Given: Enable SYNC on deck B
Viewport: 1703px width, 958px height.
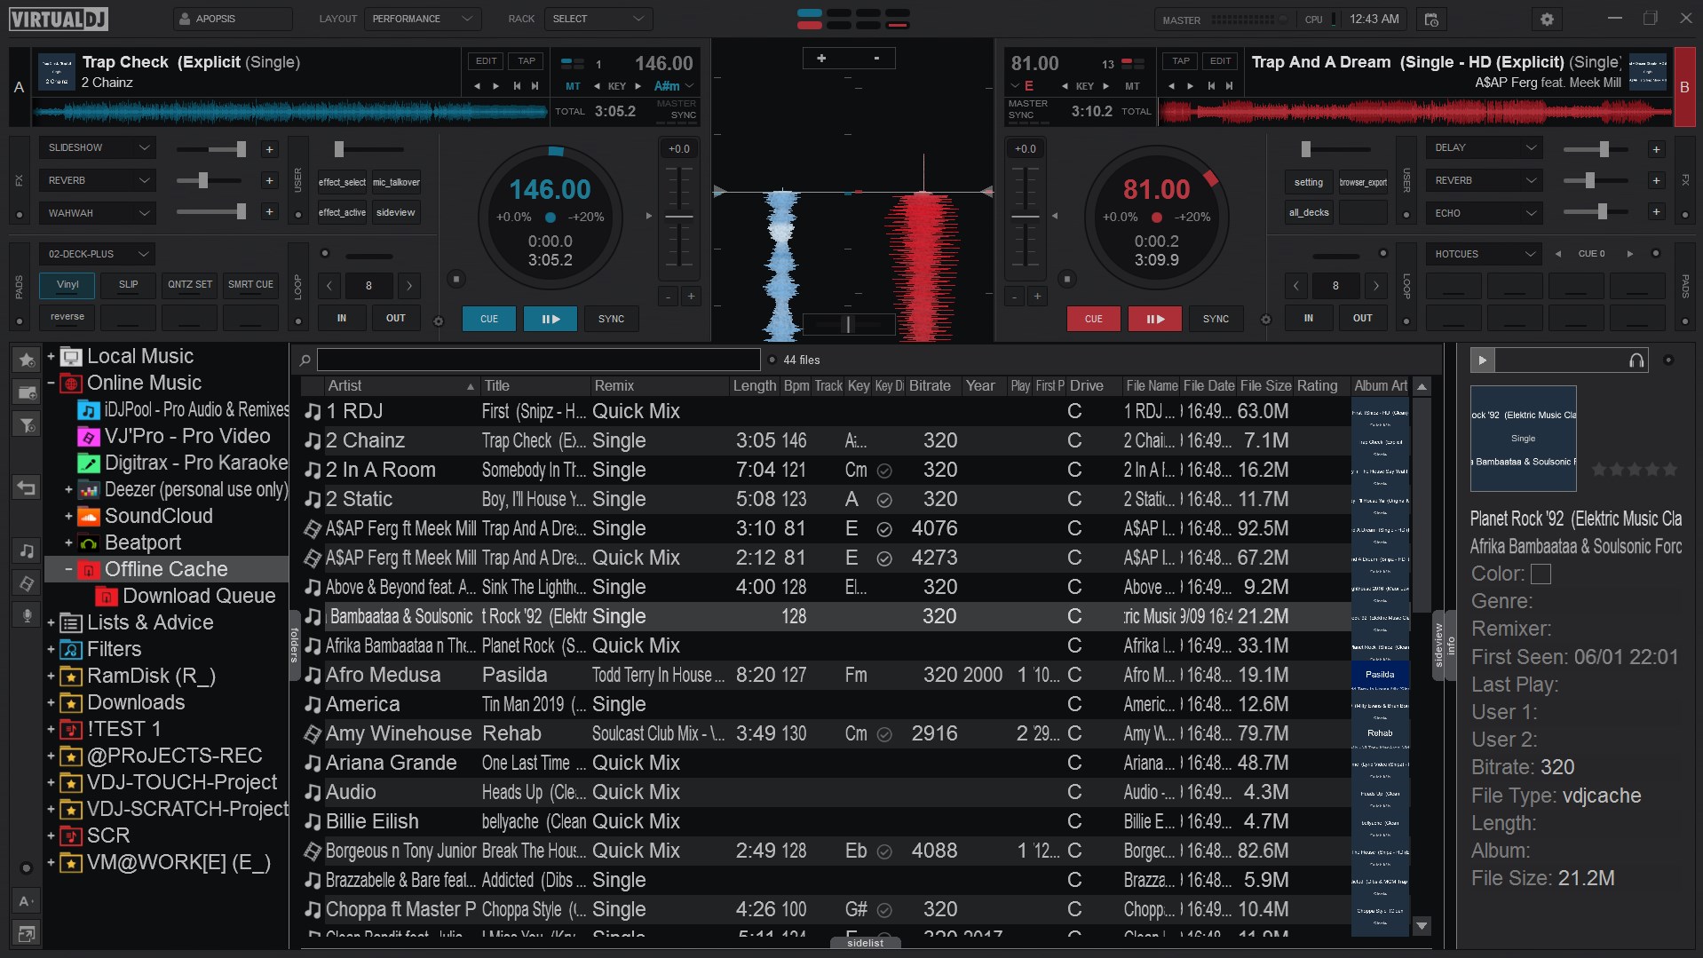Looking at the screenshot, I should pos(1216,319).
